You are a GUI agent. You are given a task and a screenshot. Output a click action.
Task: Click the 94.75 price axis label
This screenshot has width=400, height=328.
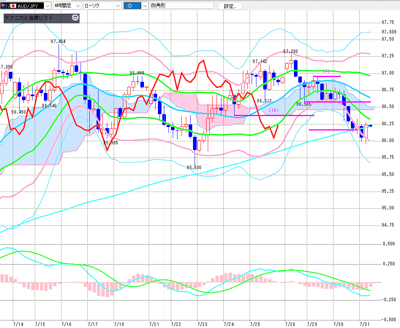(388, 225)
